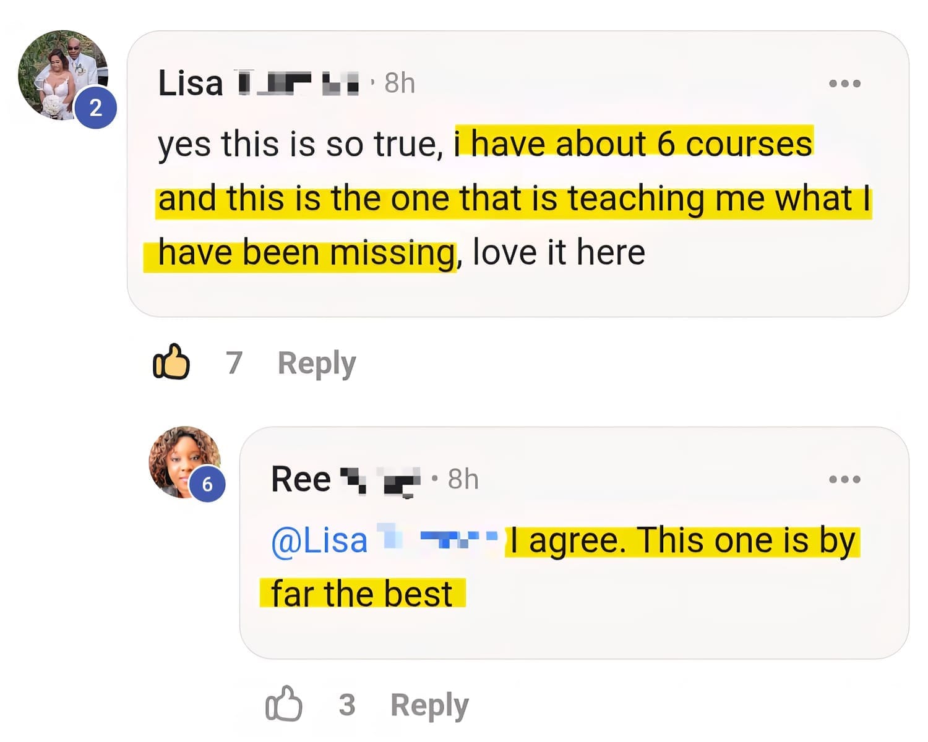Open the @Lisa mention link
This screenshot has height=742, width=928.
point(320,541)
